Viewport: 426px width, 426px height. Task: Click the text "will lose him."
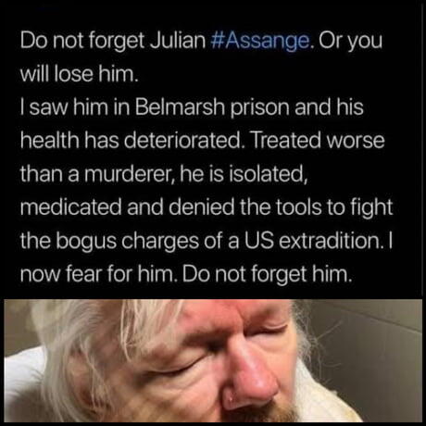click(79, 74)
